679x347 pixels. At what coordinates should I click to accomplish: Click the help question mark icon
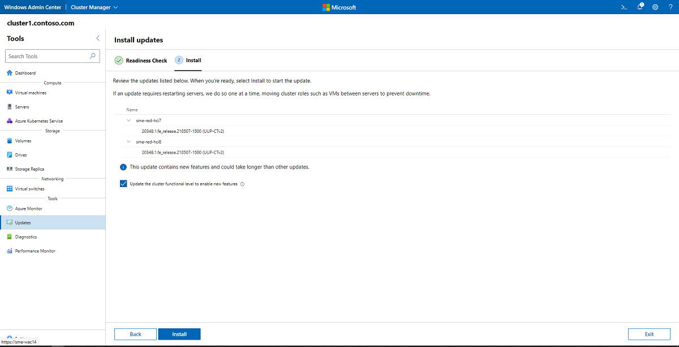pos(671,7)
